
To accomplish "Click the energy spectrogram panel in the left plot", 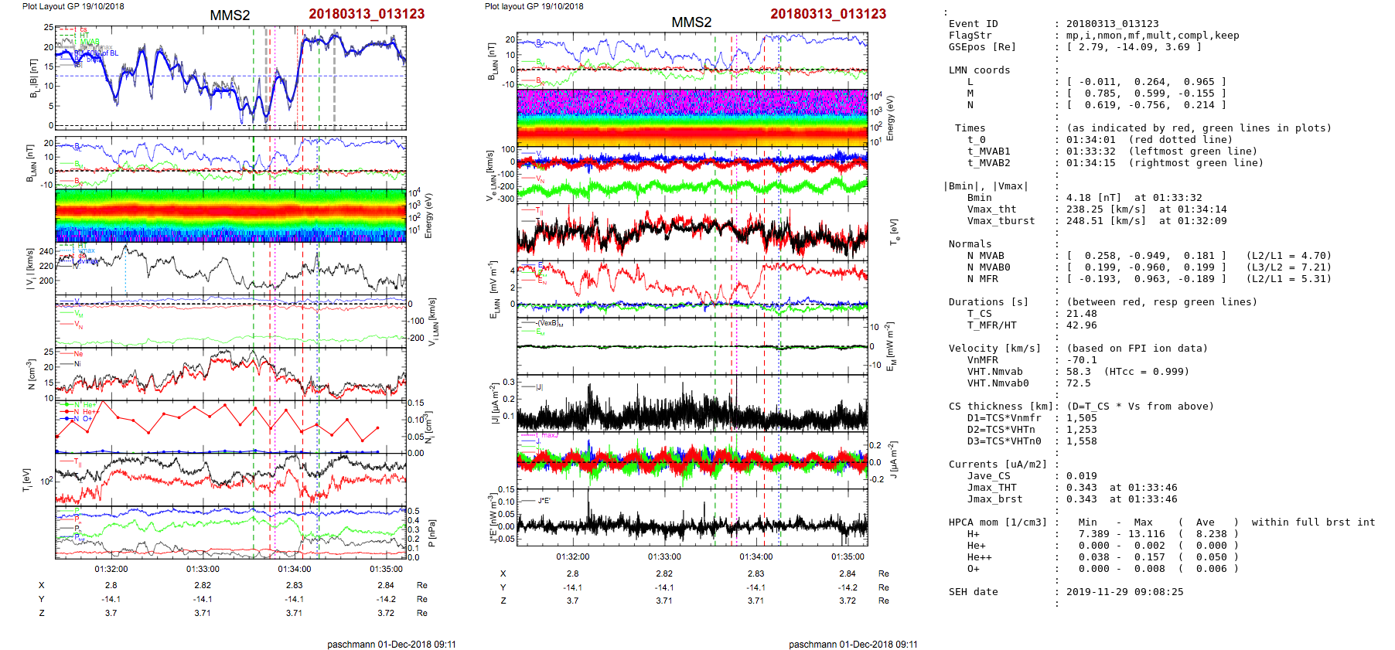I will [230, 216].
